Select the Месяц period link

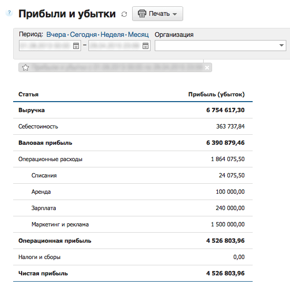click(138, 34)
